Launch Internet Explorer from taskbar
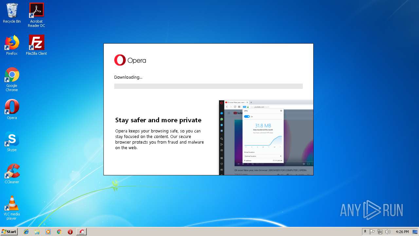 point(26,232)
